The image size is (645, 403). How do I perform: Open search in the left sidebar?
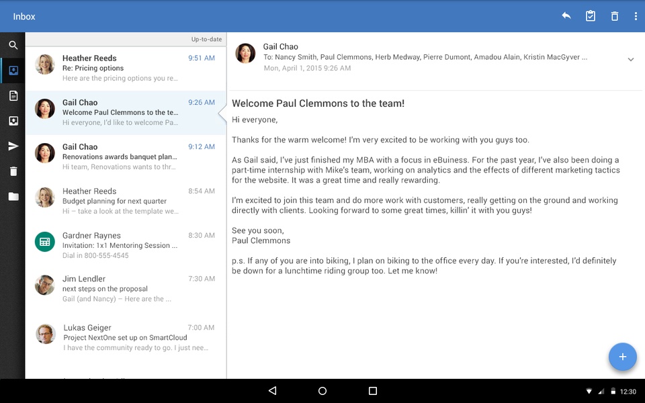[13, 45]
